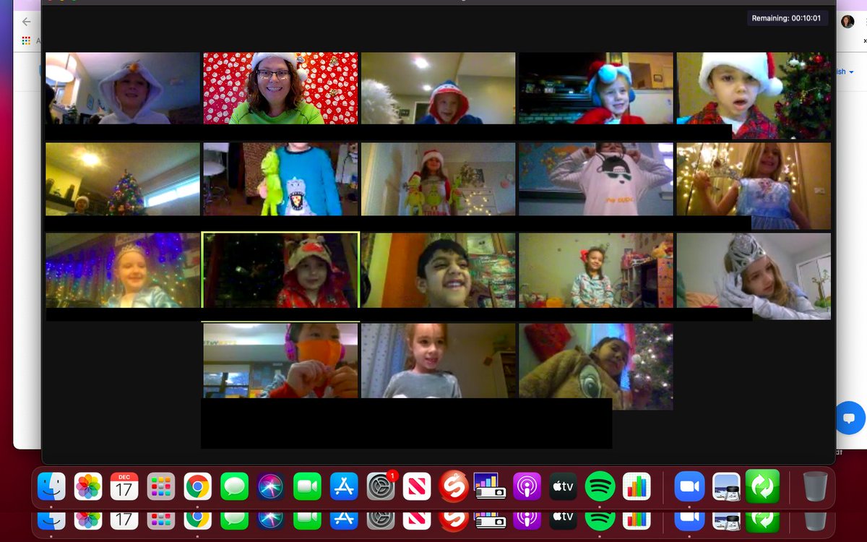Select tile showing Christmas tree and ceiling light

(123, 178)
